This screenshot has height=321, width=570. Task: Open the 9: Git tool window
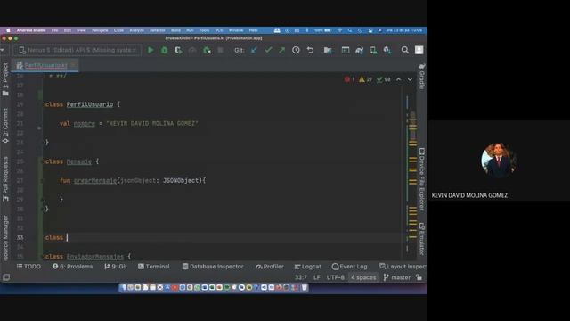pos(116,267)
